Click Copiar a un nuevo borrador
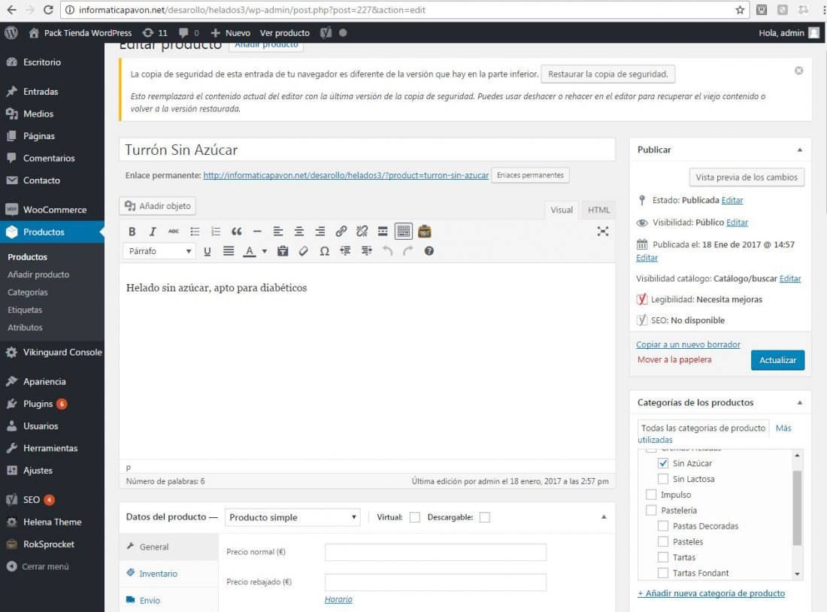 pyautogui.click(x=688, y=344)
